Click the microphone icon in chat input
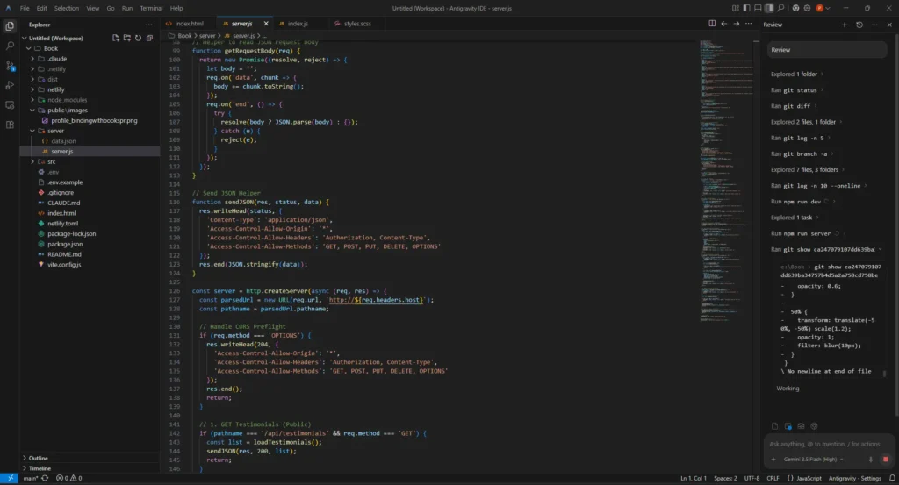Viewport: 899px width, 485px height. tap(871, 460)
